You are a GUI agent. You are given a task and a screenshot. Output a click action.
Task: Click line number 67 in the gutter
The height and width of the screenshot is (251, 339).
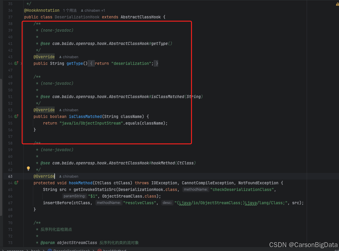click(10, 203)
